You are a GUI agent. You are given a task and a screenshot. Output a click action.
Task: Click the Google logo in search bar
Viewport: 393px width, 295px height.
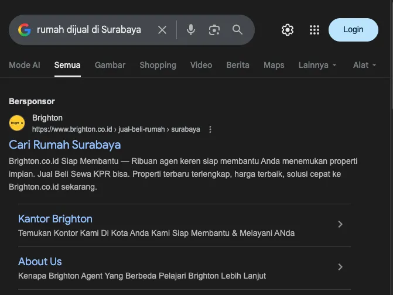pyautogui.click(x=24, y=30)
